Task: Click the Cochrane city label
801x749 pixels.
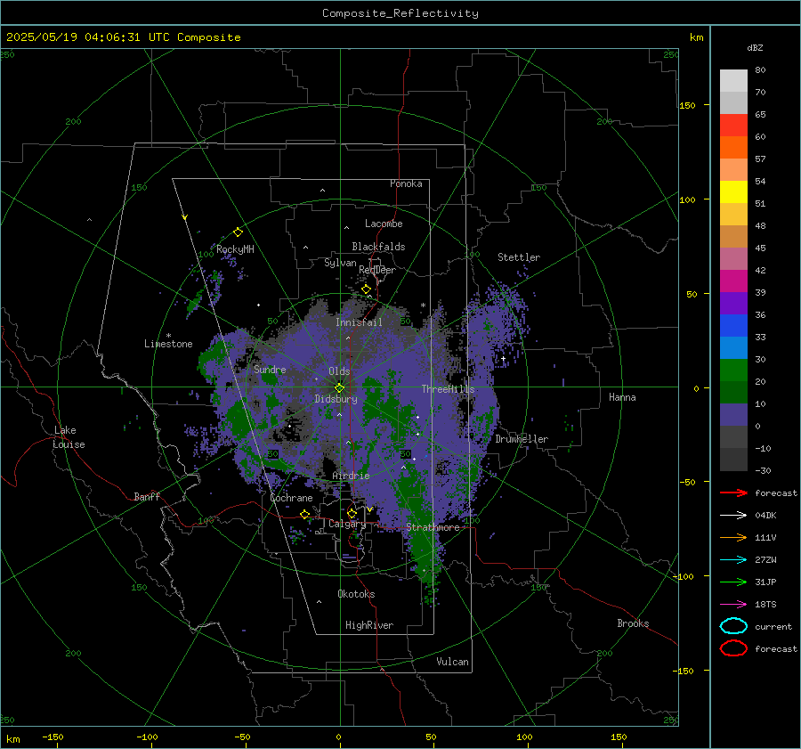Action: click(291, 498)
